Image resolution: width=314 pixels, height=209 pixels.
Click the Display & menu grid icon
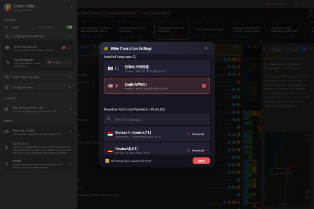(7, 88)
